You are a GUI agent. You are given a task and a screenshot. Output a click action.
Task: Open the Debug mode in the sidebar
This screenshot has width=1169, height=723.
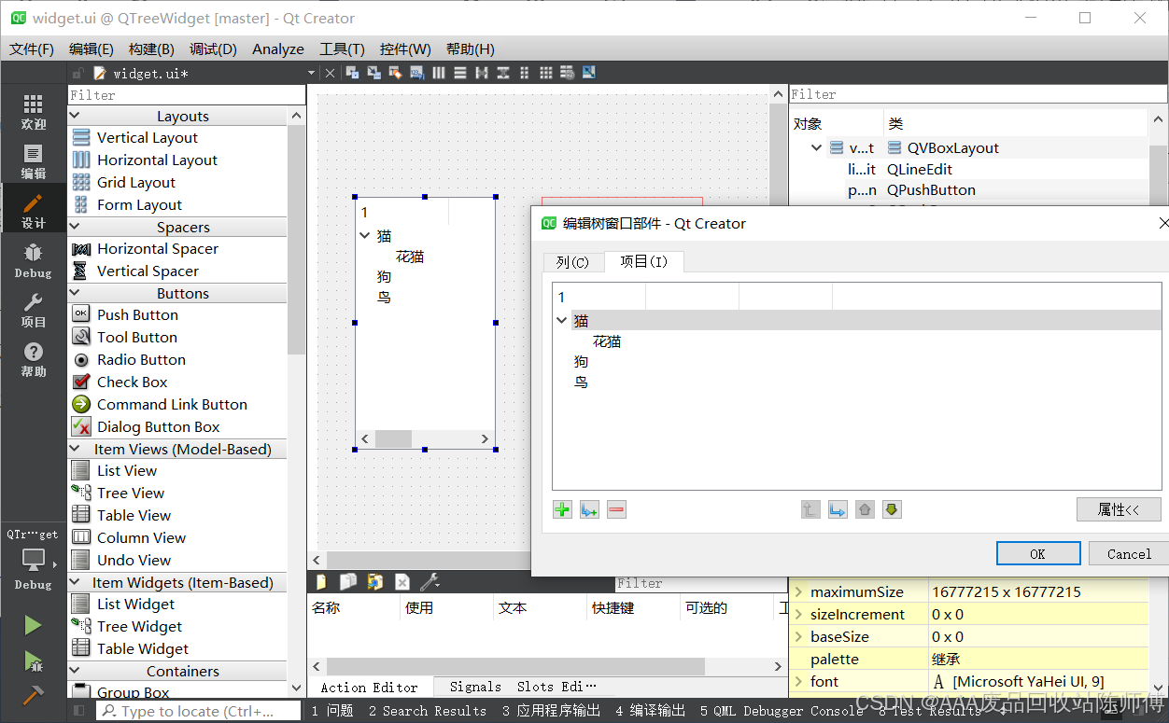click(x=34, y=260)
